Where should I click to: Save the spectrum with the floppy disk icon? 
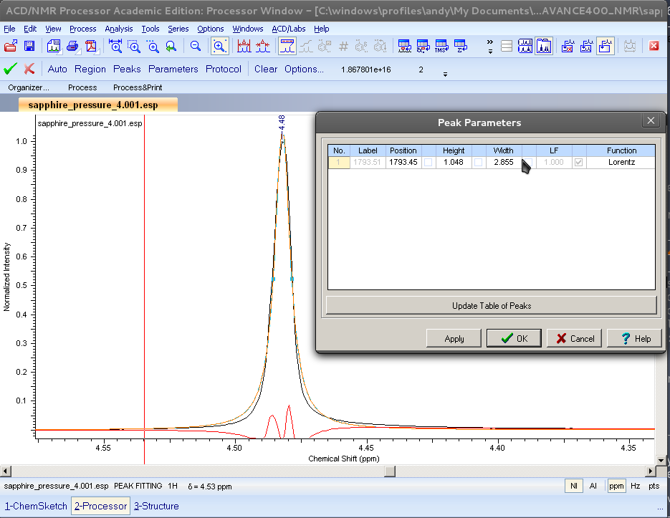tap(29, 46)
